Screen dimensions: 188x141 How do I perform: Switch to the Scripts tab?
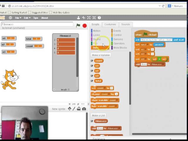(95, 24)
